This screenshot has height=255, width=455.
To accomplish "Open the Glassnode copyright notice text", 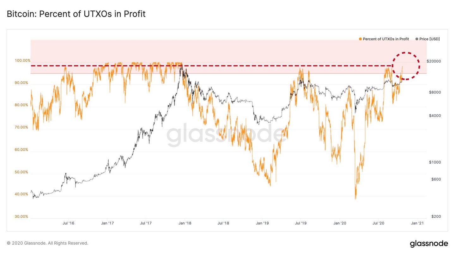I will tap(47, 243).
